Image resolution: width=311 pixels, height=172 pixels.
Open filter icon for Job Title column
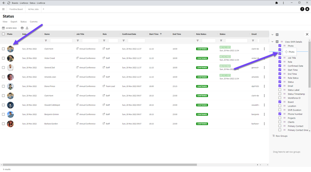[x=78, y=41]
